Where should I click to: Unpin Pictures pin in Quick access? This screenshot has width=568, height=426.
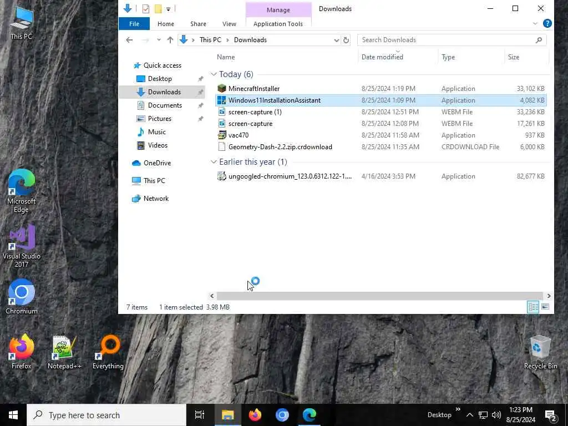coord(200,119)
